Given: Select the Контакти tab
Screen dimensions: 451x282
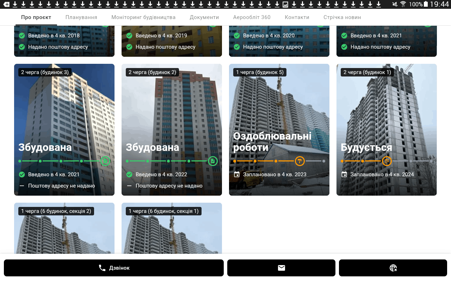Looking at the screenshot, I should tap(297, 17).
